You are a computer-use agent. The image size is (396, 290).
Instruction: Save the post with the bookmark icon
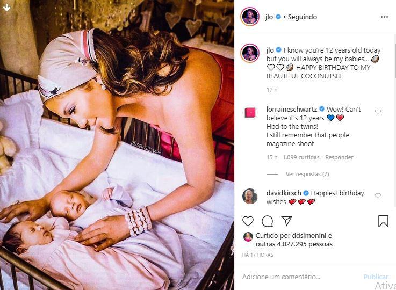point(383,221)
